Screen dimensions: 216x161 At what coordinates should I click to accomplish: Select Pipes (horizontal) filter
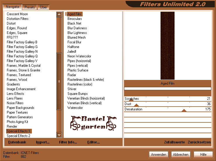(x=79, y=61)
